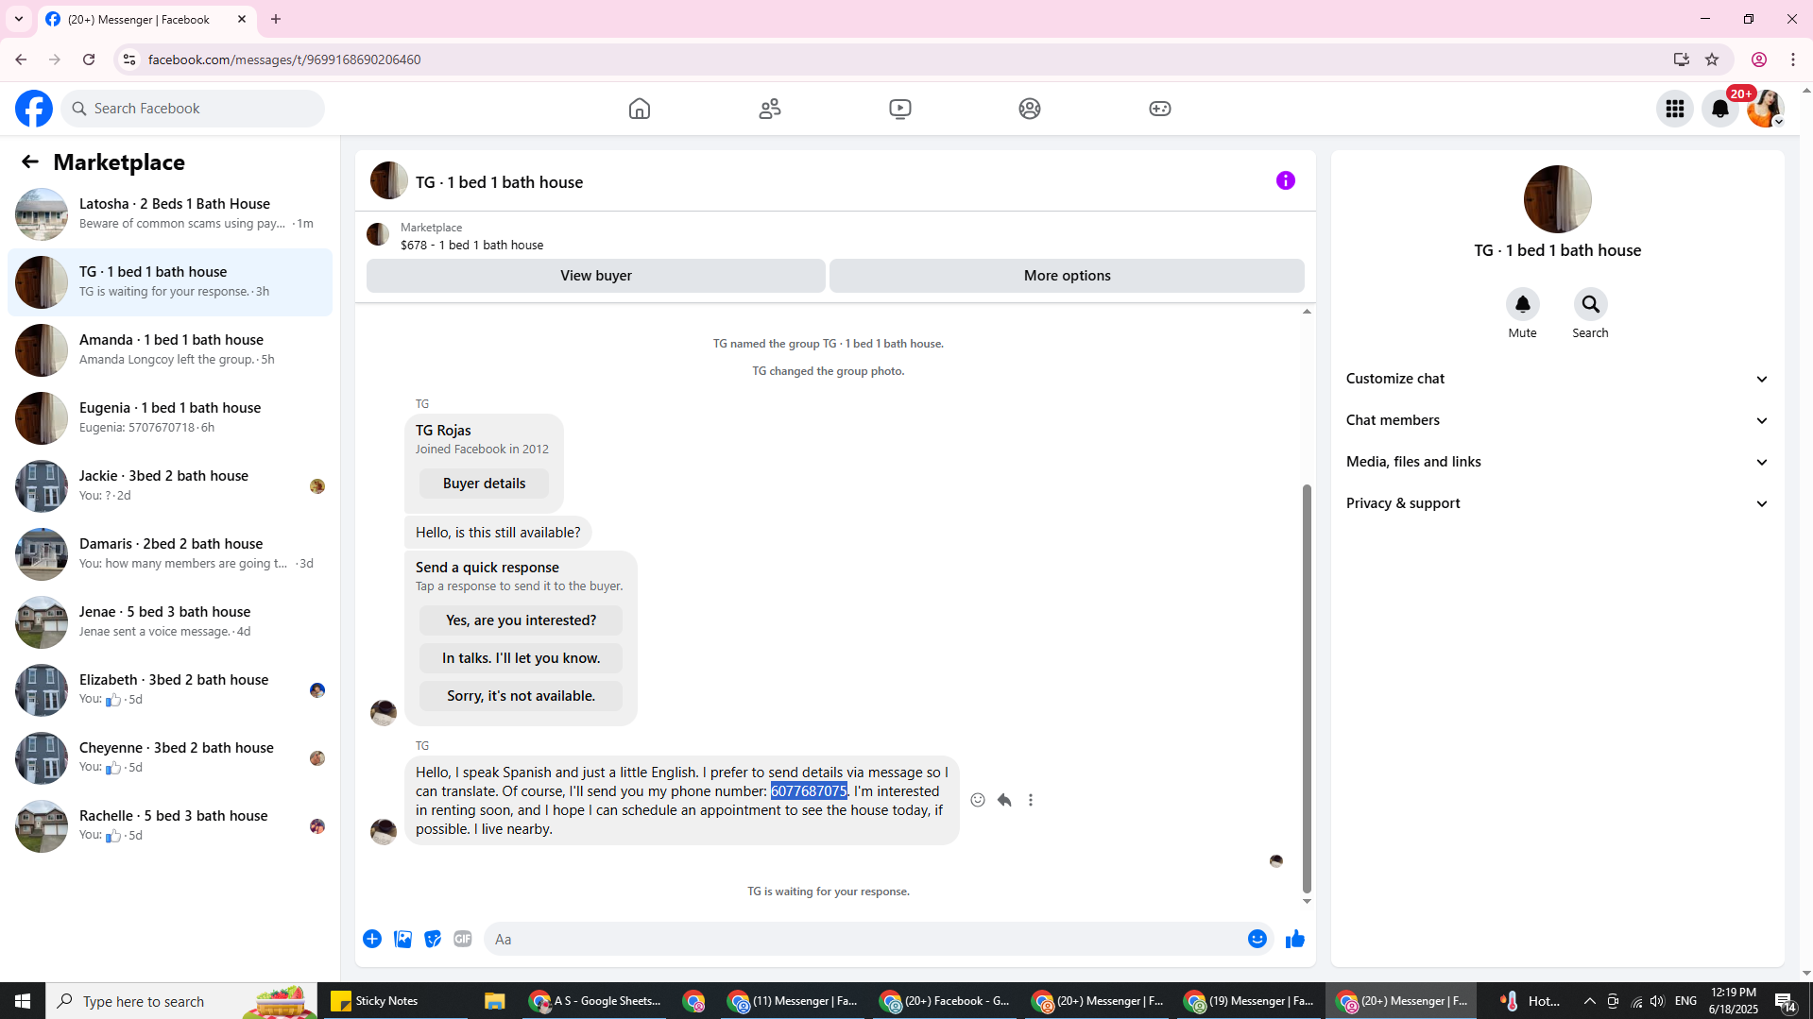Click the Windows taskbar search box
This screenshot has width=1813, height=1019.
[181, 1001]
